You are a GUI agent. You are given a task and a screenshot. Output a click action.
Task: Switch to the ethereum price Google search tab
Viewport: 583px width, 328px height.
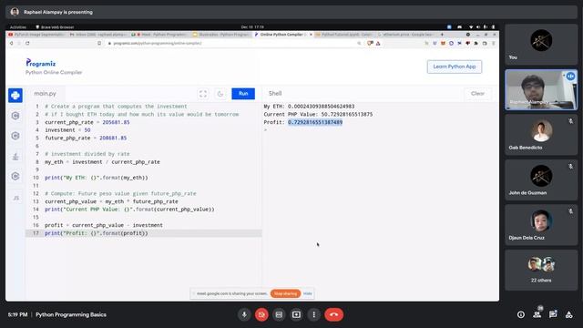[x=407, y=35]
